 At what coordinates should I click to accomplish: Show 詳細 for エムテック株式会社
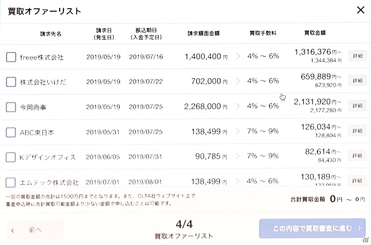pos(357,181)
